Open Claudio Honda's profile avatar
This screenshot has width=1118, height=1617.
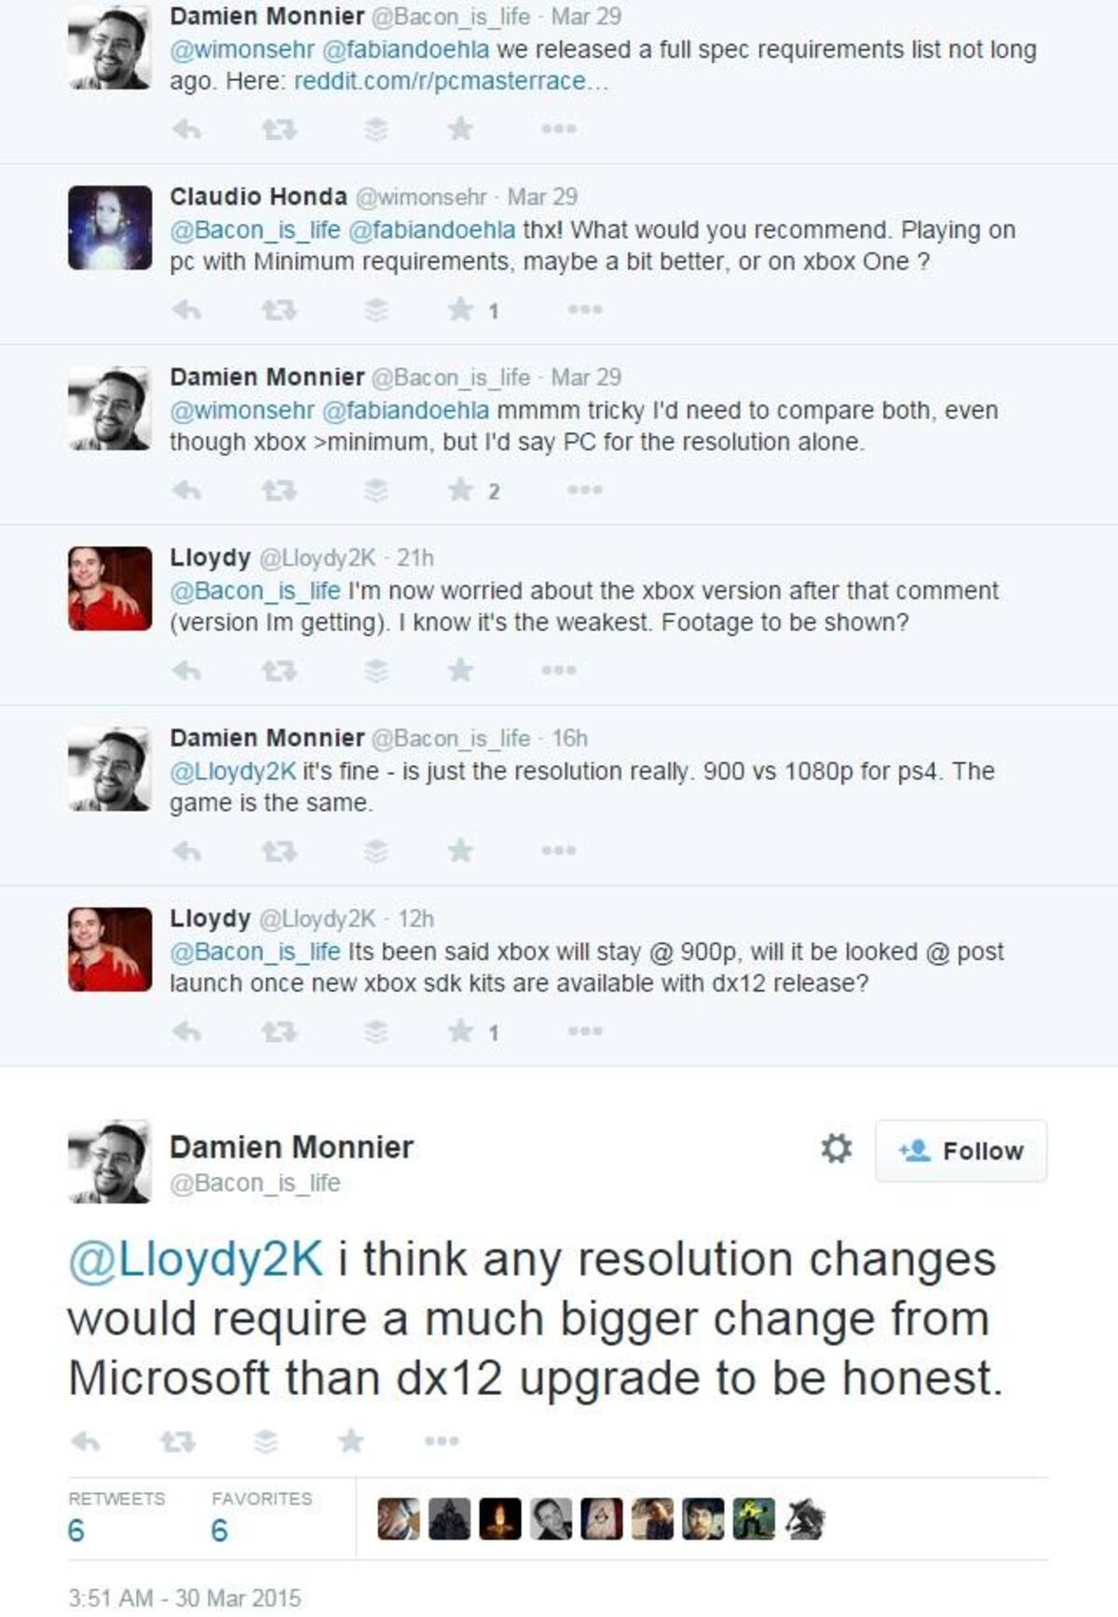110,227
